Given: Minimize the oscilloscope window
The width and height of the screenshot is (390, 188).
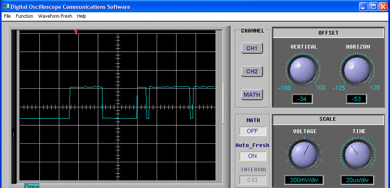Looking at the screenshot, I should 364,7.
